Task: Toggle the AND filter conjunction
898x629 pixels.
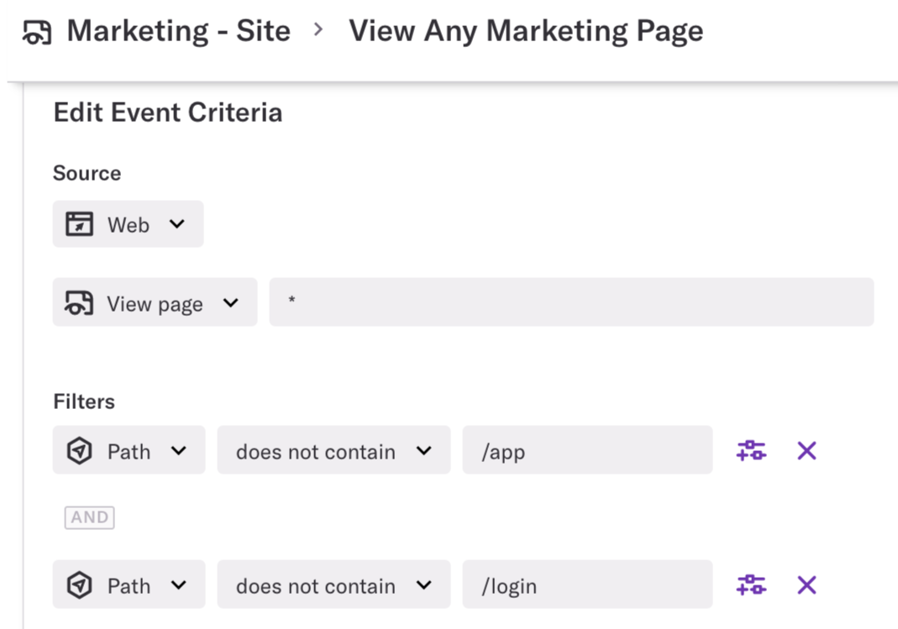Action: 89,517
